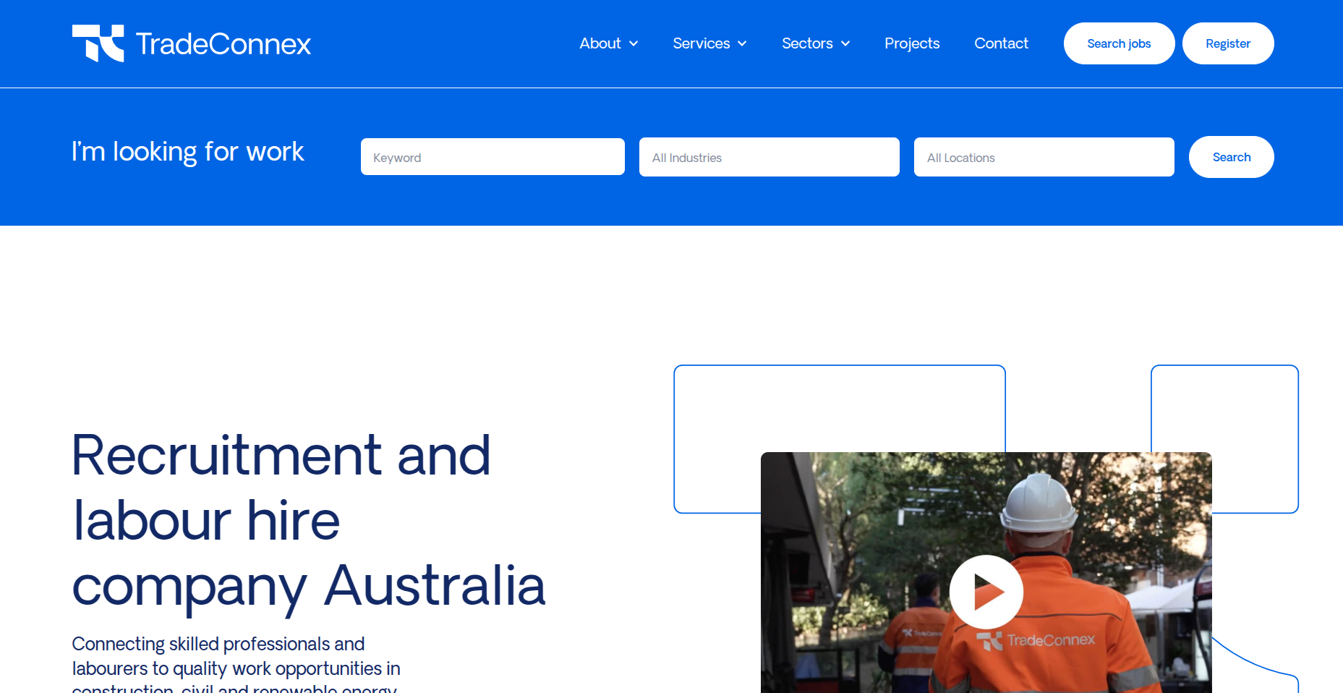Click the "I'm looking for work" heading
The height and width of the screenshot is (693, 1343).
187,152
